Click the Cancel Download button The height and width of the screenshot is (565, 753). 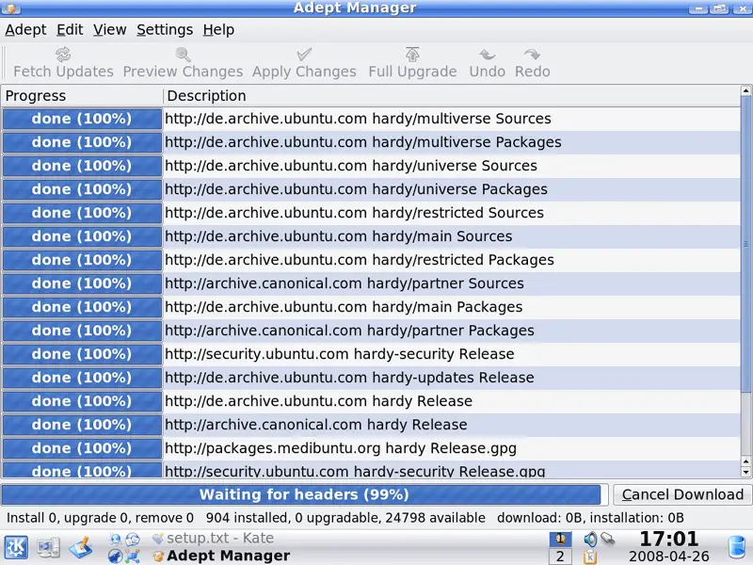coord(682,494)
